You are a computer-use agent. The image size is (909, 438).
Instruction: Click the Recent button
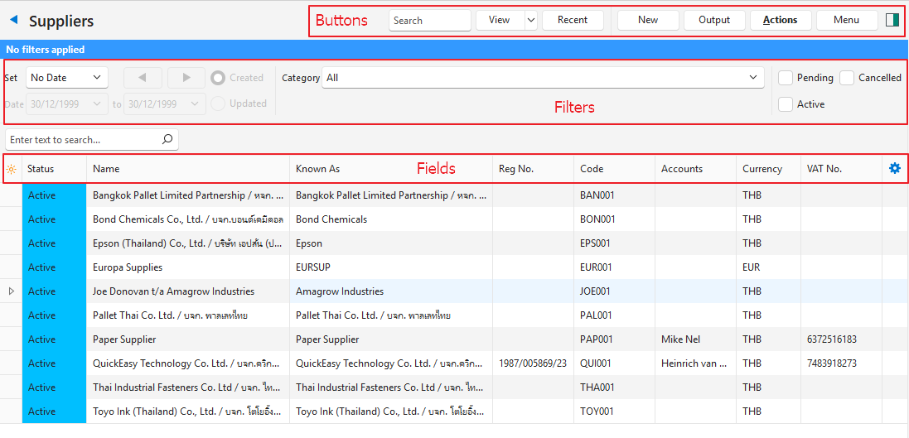[x=573, y=20]
